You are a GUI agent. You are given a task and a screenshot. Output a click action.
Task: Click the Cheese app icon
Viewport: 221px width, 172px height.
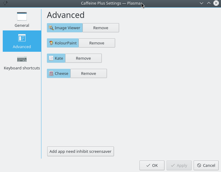point(51,73)
